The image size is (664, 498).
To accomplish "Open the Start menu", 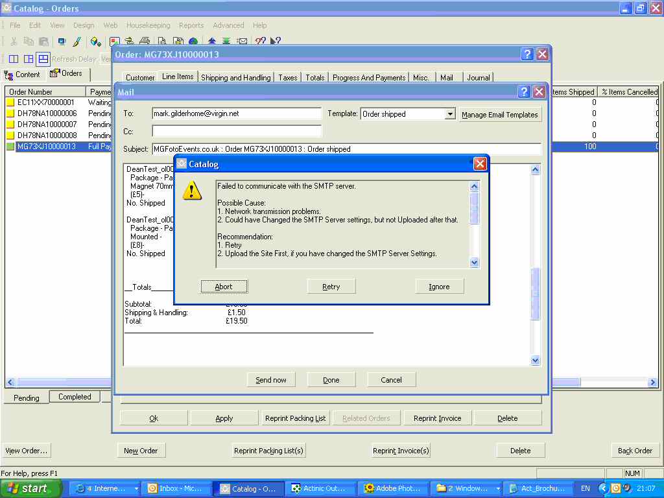I will coord(31,488).
